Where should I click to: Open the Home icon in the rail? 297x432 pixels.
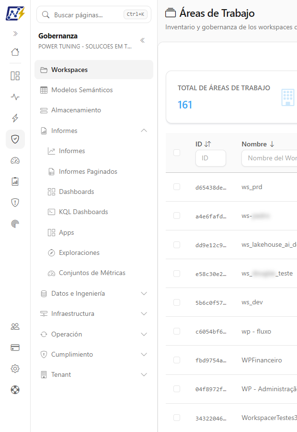click(x=15, y=52)
